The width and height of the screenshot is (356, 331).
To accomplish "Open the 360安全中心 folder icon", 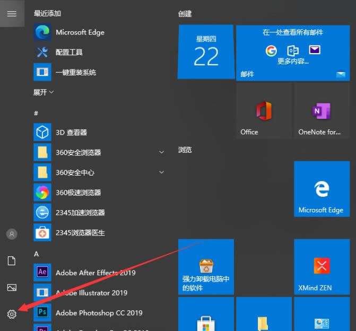I will [x=42, y=172].
